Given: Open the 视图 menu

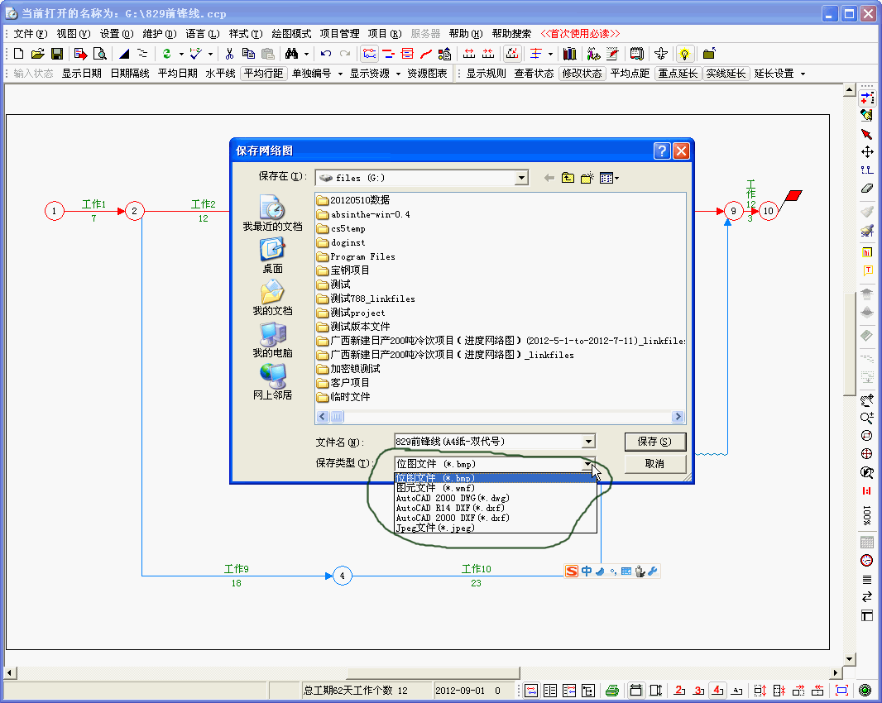Looking at the screenshot, I should tap(73, 34).
